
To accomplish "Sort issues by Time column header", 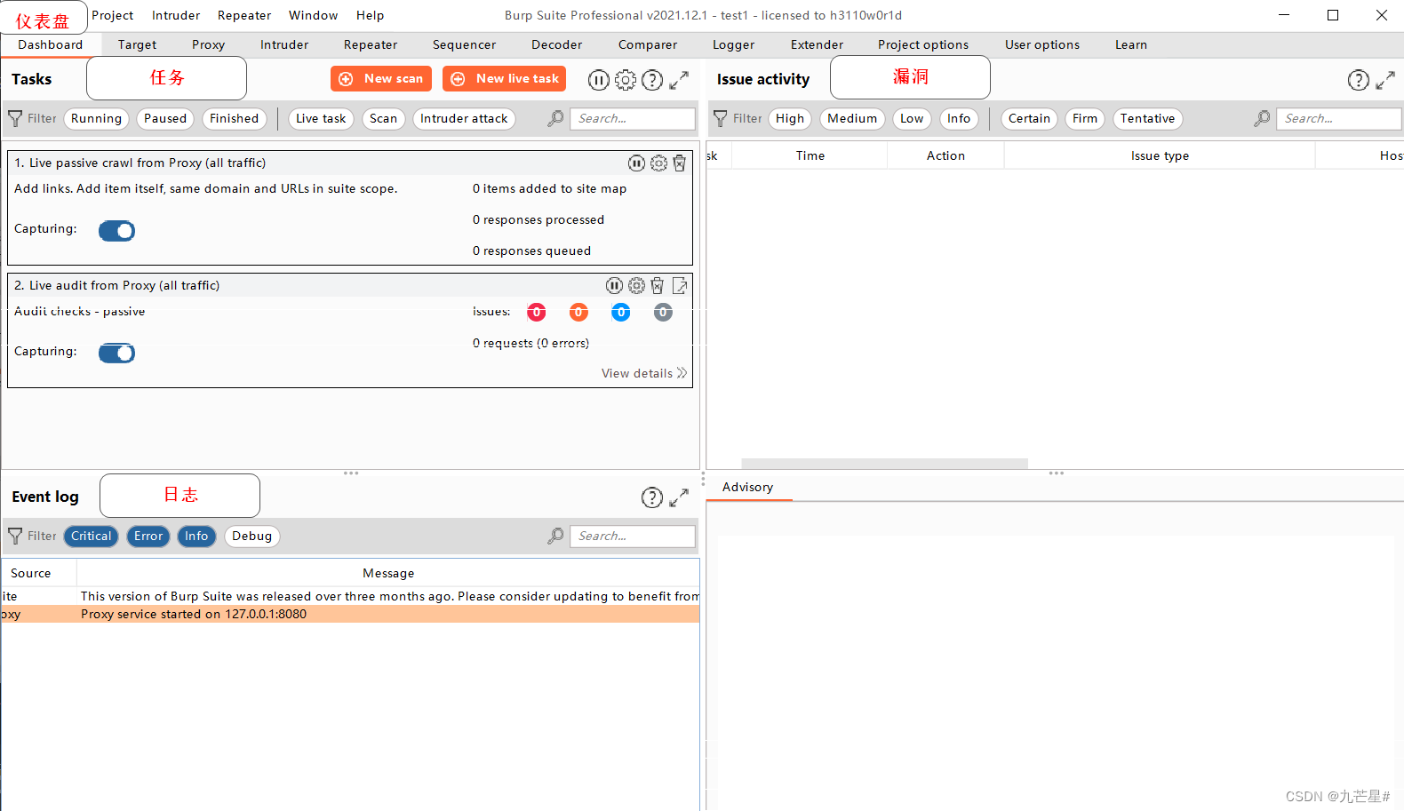I will [x=810, y=155].
